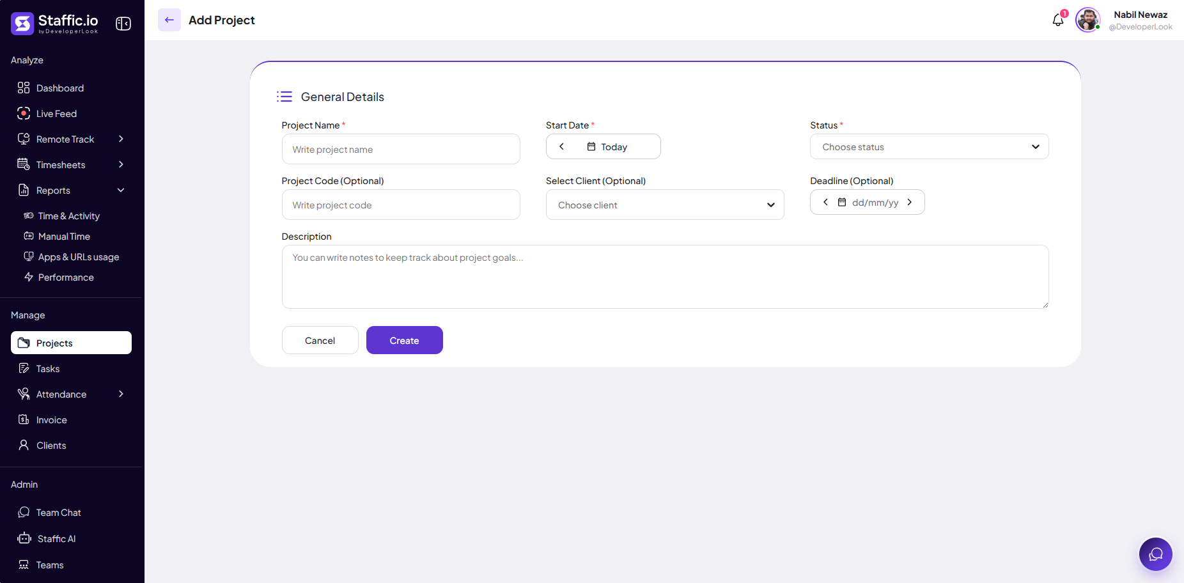This screenshot has height=583, width=1184.
Task: Focus the Project Name input
Action: coord(401,149)
